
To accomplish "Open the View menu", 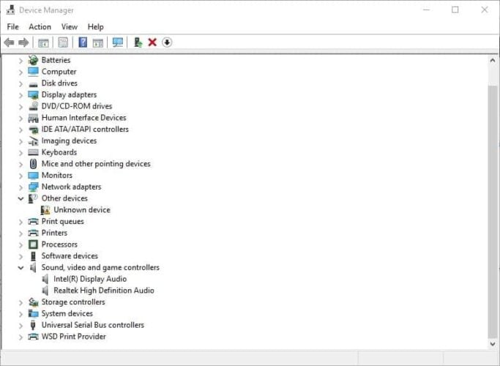I will [70, 27].
